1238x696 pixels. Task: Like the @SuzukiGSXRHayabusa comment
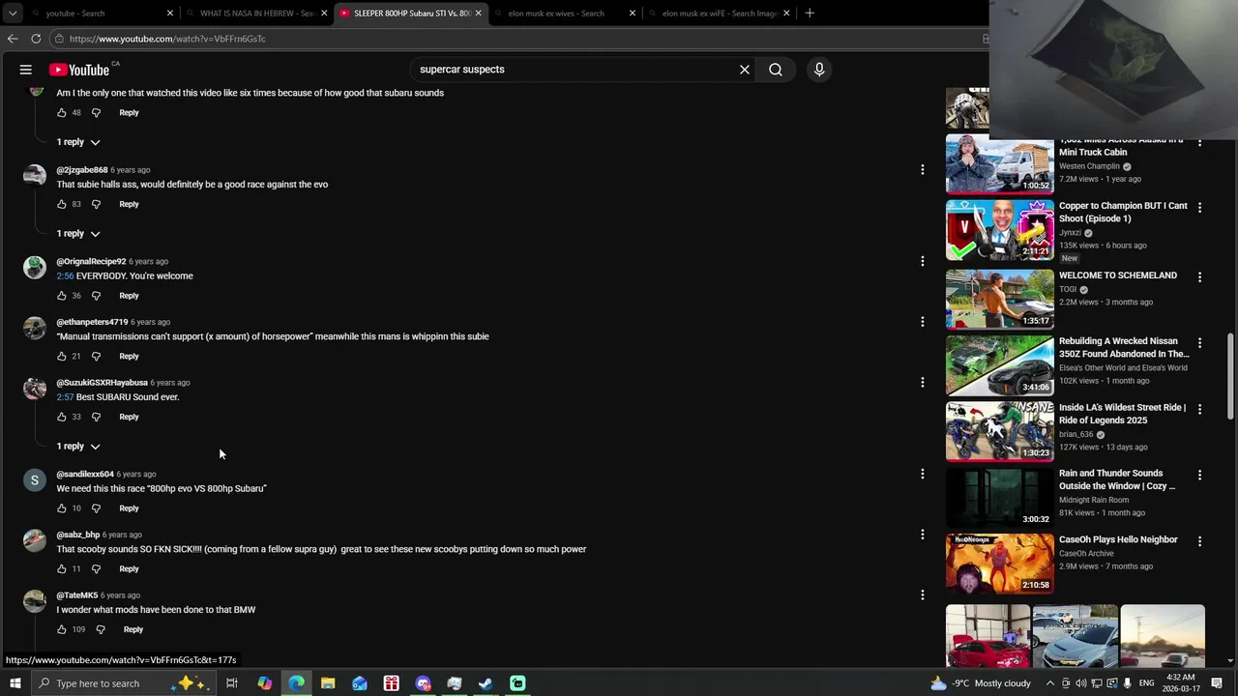click(62, 417)
